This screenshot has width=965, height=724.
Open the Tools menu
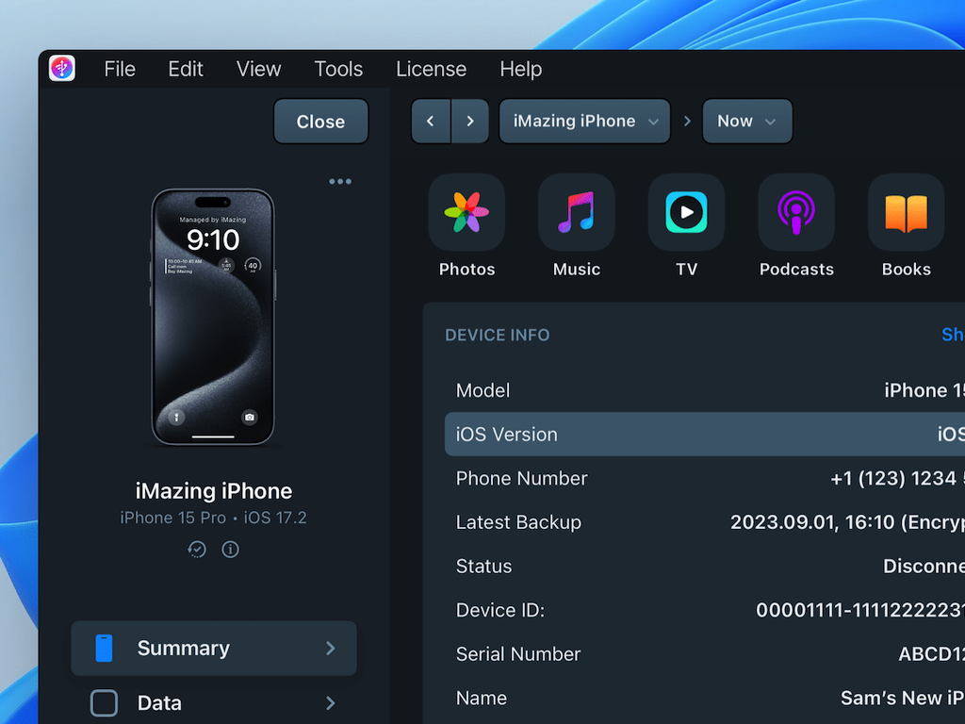[338, 69]
